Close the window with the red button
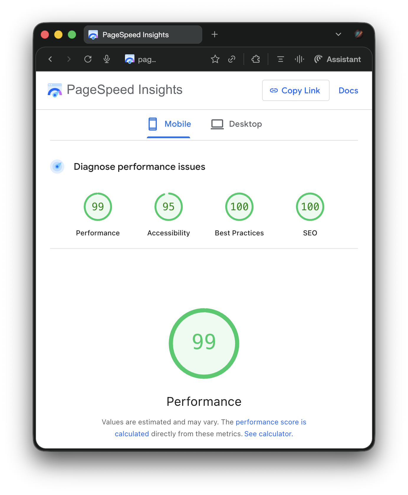Image resolution: width=408 pixels, height=495 pixels. tap(45, 35)
